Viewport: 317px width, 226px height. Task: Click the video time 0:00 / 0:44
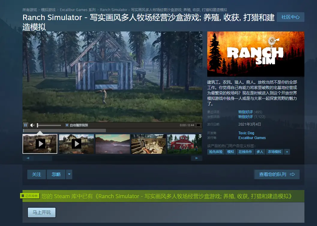coord(187,125)
